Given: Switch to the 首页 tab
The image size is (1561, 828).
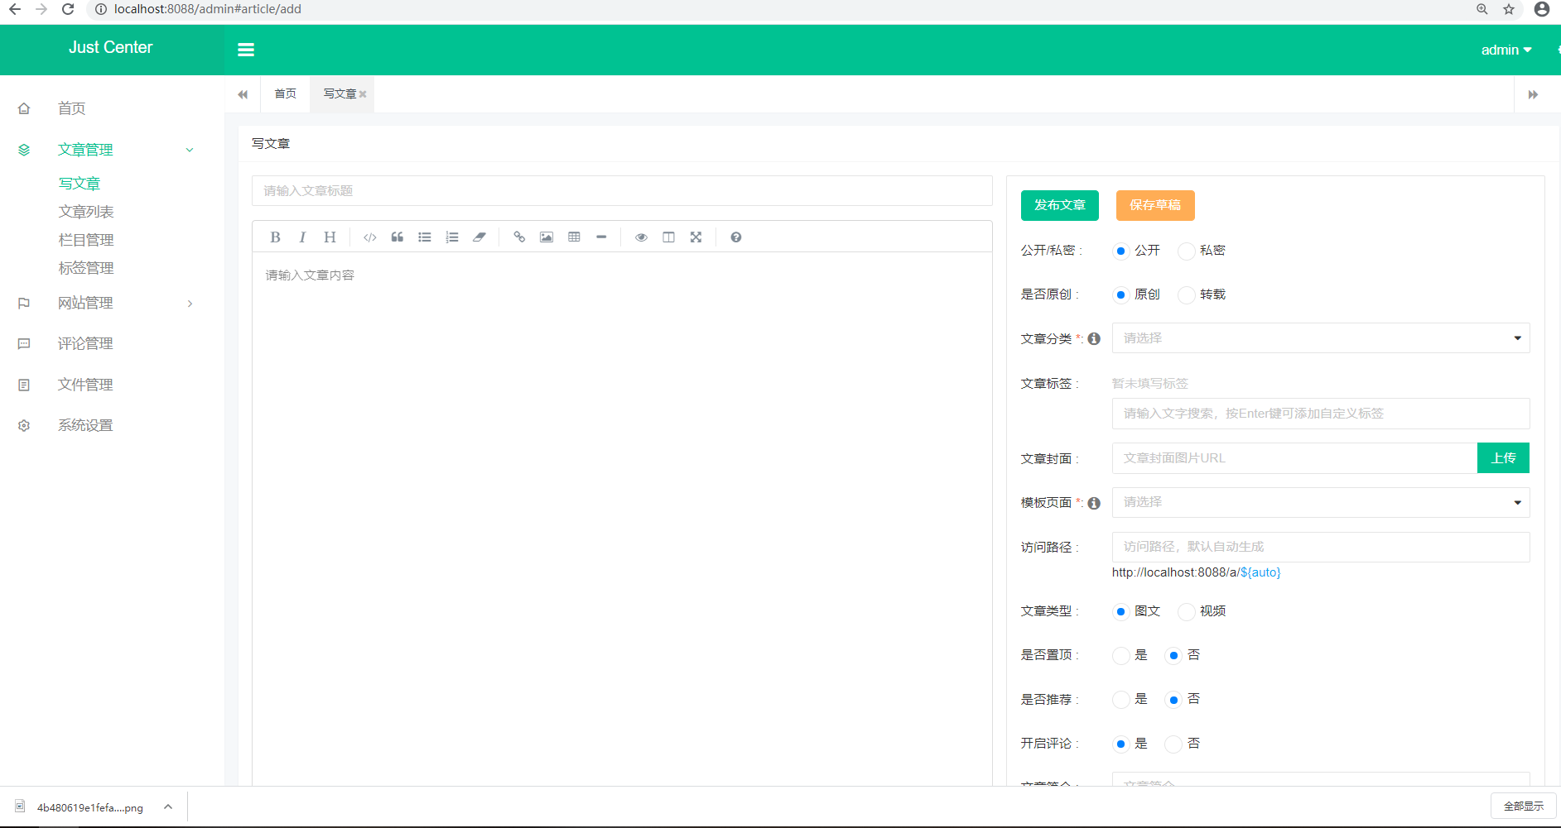Looking at the screenshot, I should (x=285, y=94).
